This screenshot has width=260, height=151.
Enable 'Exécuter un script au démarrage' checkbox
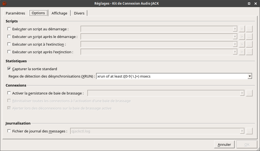pos(9,29)
